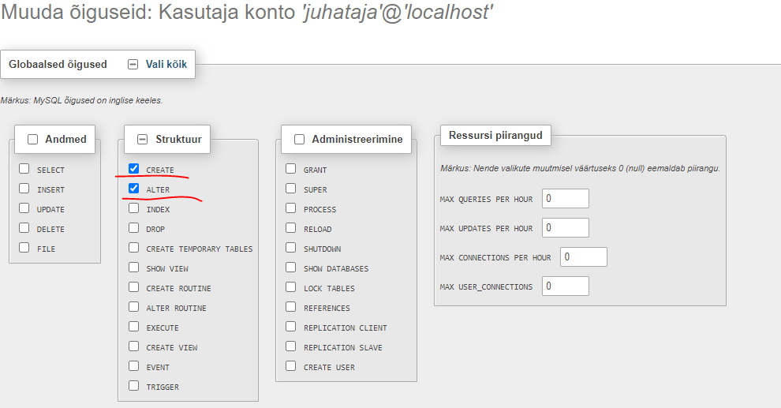Click the MAX CONNECTIONS PER HOUR field
The height and width of the screenshot is (408, 781).
(584, 257)
